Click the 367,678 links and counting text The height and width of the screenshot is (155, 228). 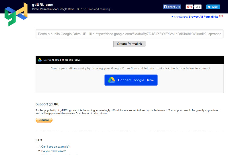pos(95,9)
